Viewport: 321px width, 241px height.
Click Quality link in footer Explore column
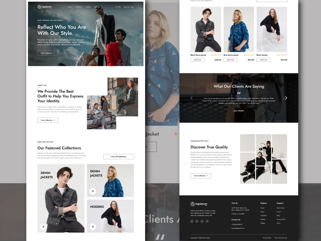tap(263, 223)
